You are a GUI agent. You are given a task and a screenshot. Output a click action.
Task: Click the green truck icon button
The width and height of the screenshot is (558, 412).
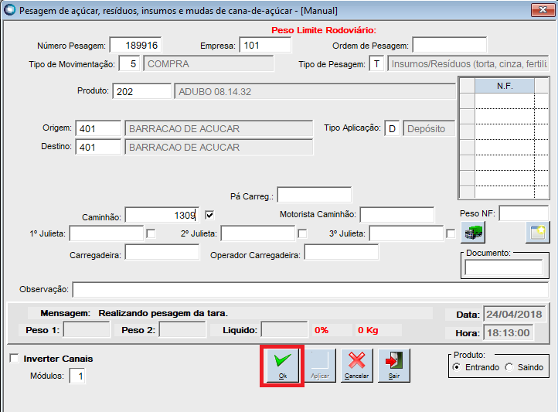[x=473, y=233]
